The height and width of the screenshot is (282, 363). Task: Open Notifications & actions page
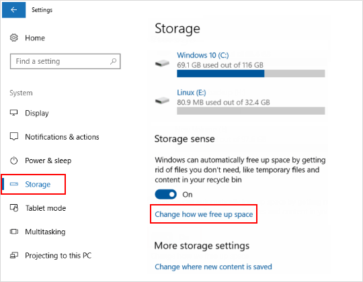point(62,137)
